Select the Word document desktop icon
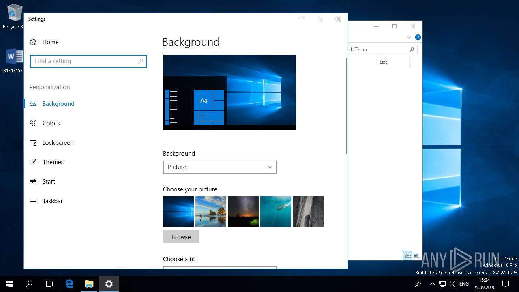The width and height of the screenshot is (519, 292). click(x=15, y=61)
